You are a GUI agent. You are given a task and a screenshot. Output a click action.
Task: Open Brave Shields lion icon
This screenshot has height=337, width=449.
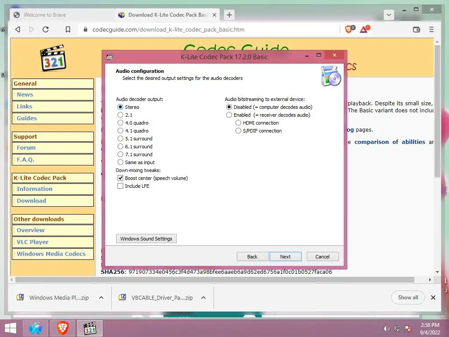point(349,29)
